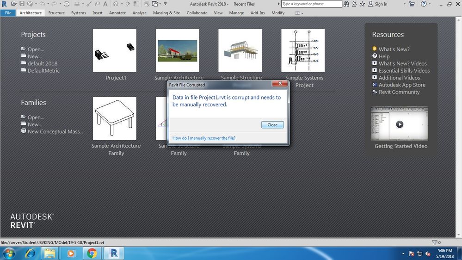Open Google Chrome from the taskbar

[x=92, y=253]
